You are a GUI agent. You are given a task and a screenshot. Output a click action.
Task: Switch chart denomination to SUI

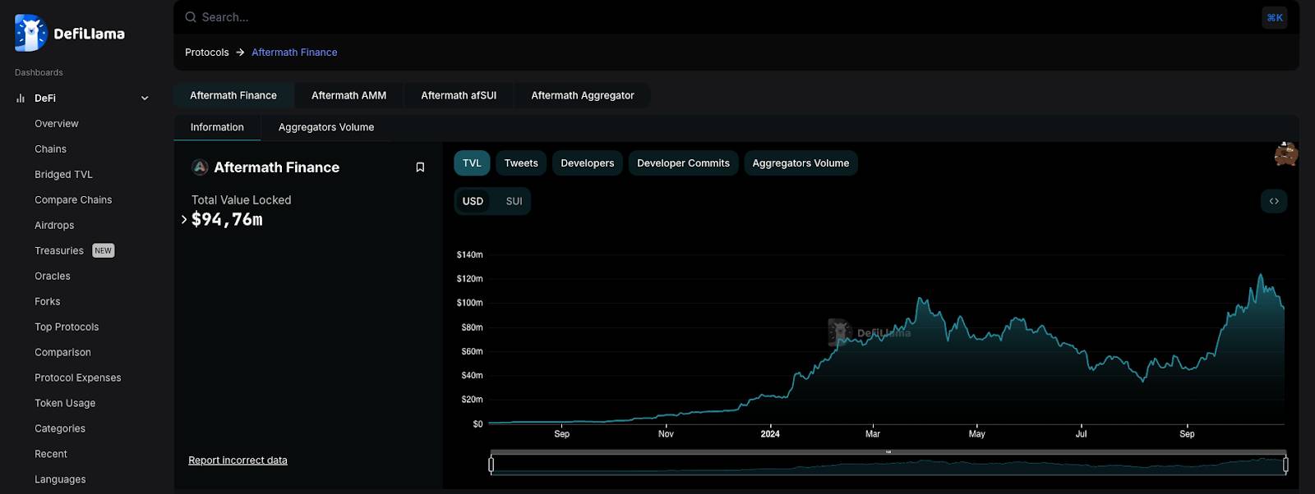514,201
